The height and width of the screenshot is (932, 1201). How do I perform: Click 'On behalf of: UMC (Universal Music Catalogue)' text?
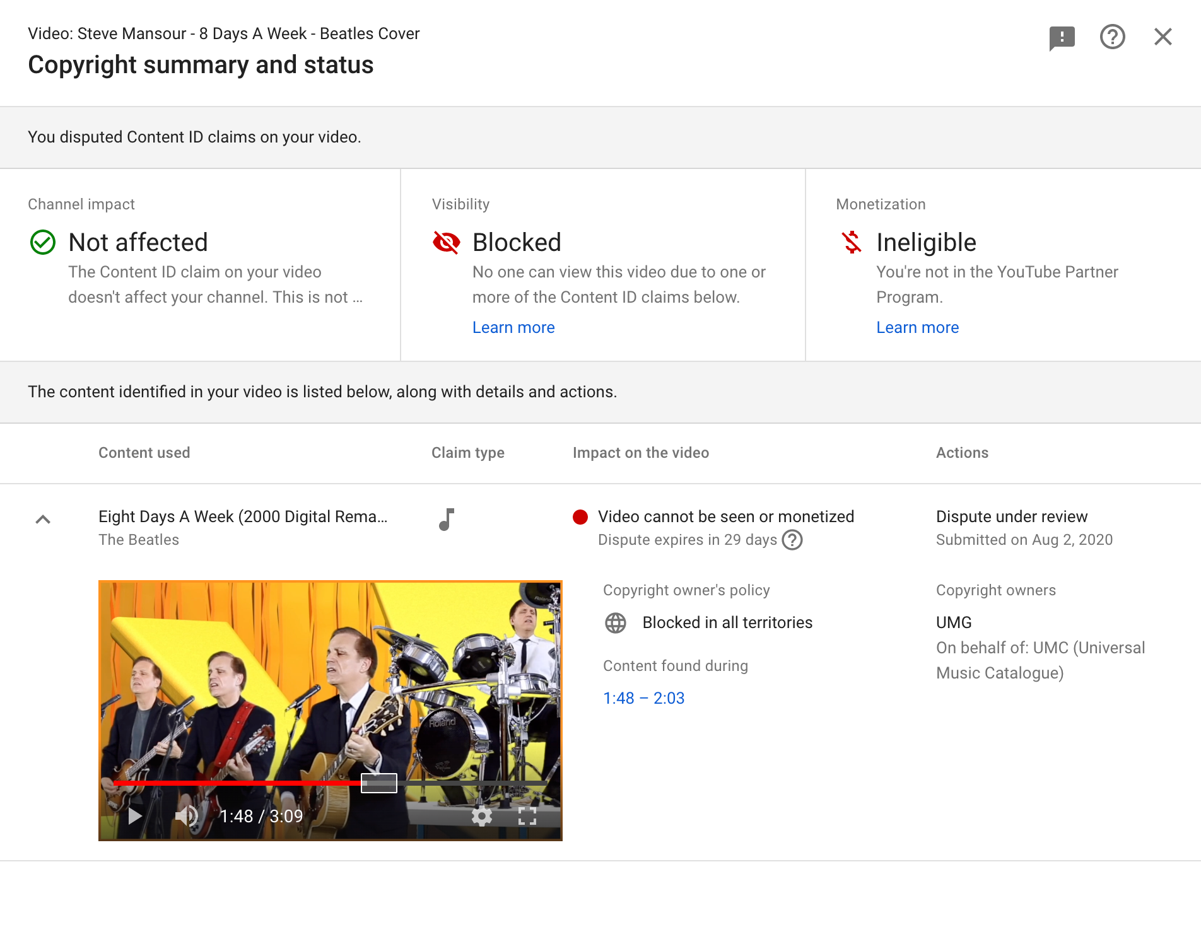[x=1041, y=660]
